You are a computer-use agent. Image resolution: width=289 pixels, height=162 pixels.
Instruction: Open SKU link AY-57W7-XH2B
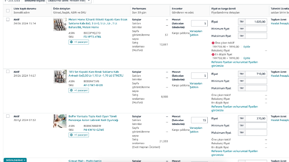coord(93,85)
